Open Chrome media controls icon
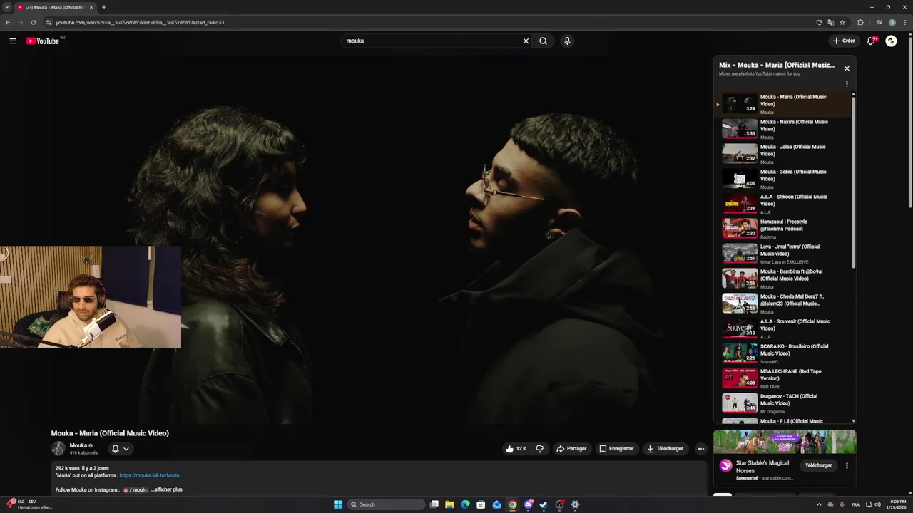The width and height of the screenshot is (913, 513). pos(879,22)
